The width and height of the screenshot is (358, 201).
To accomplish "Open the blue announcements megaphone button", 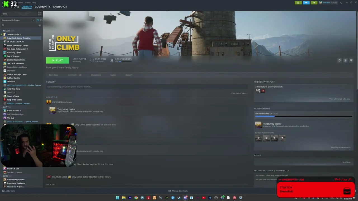I will [306, 3].
